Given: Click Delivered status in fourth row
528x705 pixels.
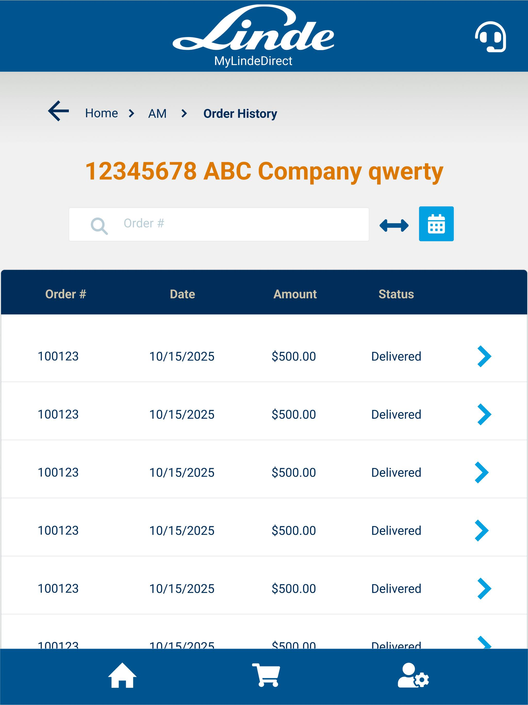Looking at the screenshot, I should pyautogui.click(x=396, y=530).
